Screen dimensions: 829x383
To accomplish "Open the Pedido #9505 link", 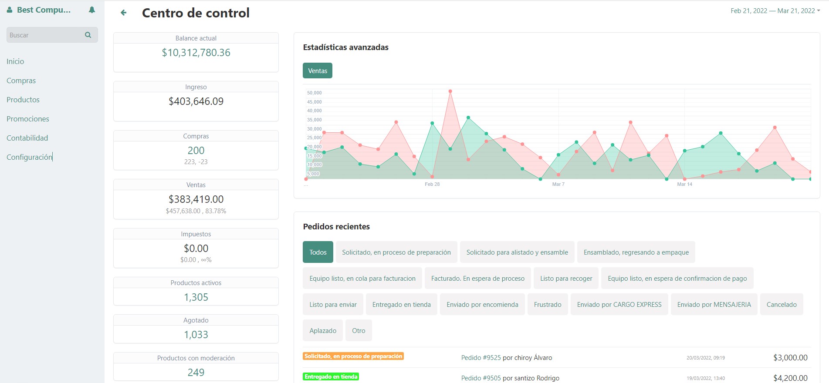I will tap(480, 378).
